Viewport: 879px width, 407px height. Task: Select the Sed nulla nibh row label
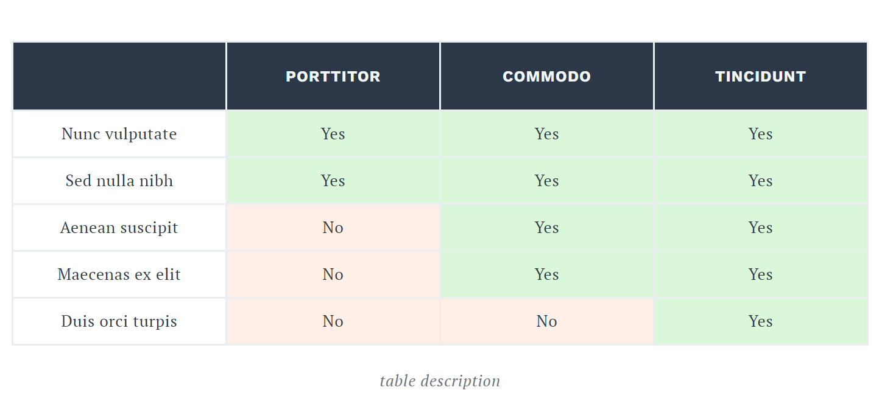(x=119, y=181)
